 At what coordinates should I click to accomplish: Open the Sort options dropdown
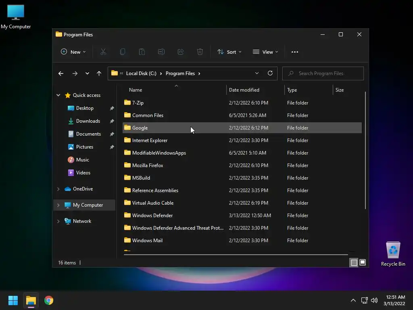[x=229, y=52]
